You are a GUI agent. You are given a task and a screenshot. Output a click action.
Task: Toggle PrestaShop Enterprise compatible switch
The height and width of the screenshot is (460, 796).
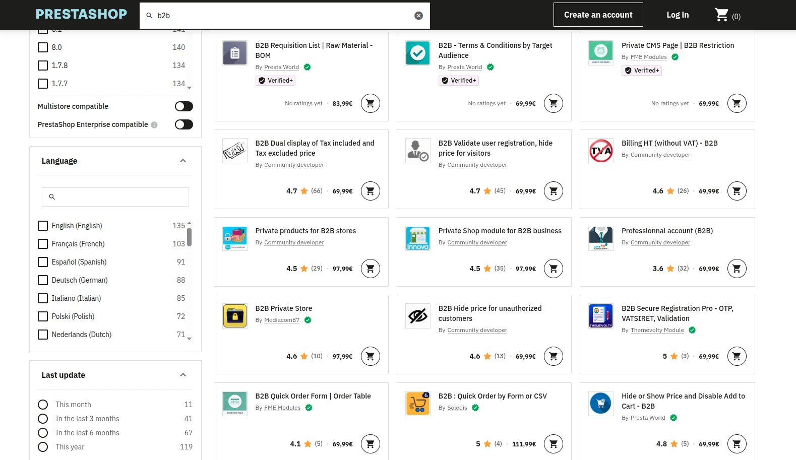[184, 124]
